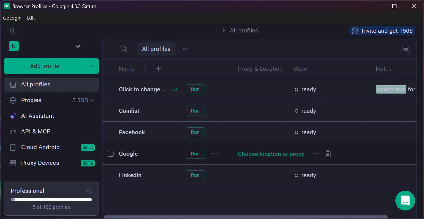The width and height of the screenshot is (424, 219).
Task: Open the table settings toggle icon
Action: (x=406, y=49)
